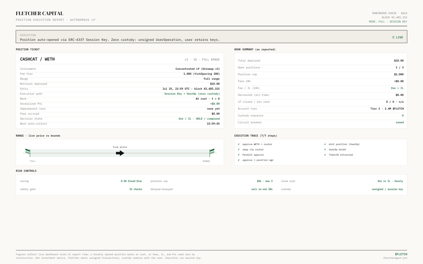Click MODE: FULL · SESSION KEY text
423x264 pixels.
pos(388,21)
